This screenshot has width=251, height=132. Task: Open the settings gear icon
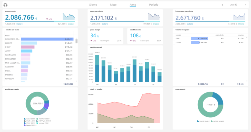(x=5, y=5)
